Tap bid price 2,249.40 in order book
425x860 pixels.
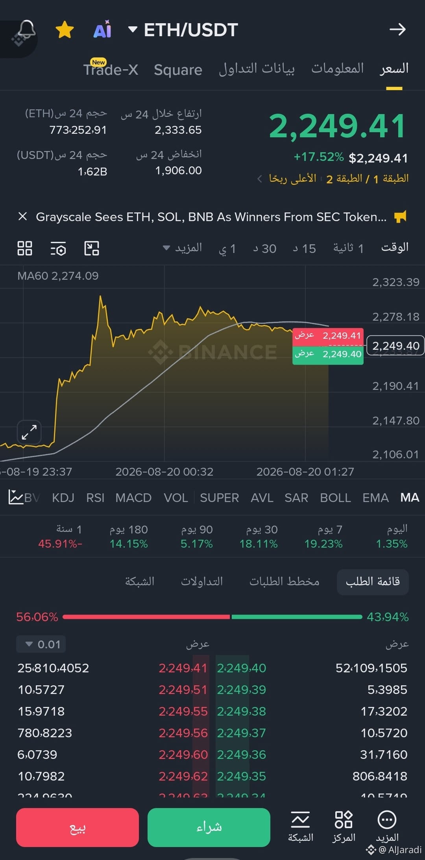coord(242,668)
